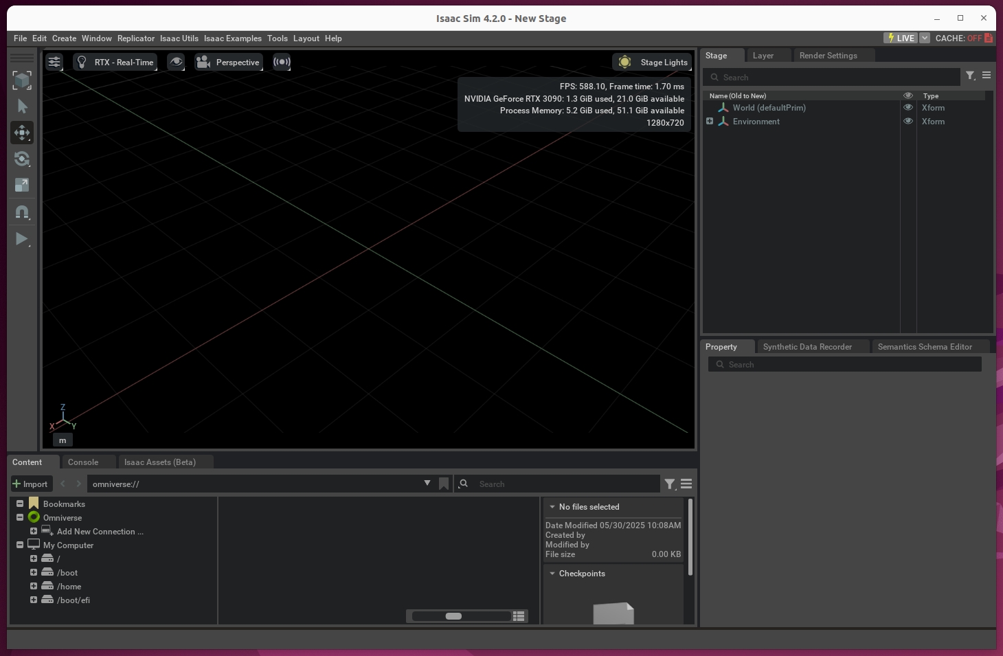Start simulation with Play button
The image size is (1003, 656).
22,239
